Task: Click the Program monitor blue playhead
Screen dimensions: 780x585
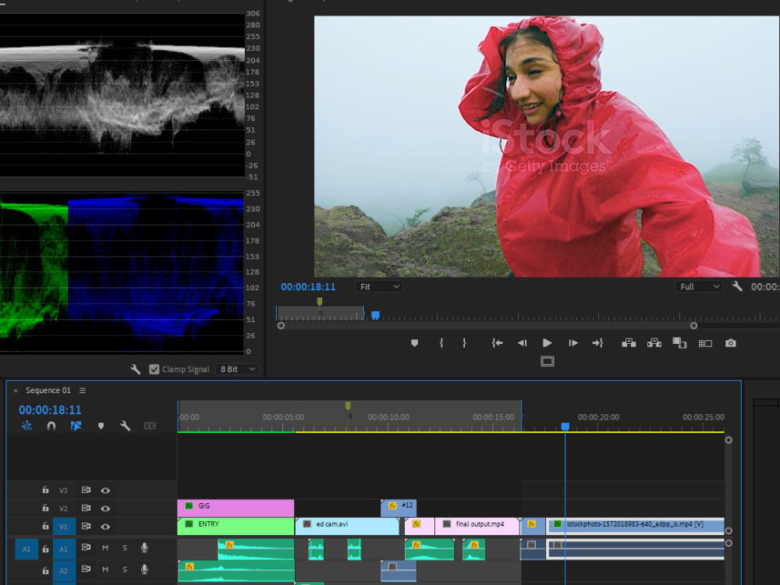Action: click(x=376, y=315)
